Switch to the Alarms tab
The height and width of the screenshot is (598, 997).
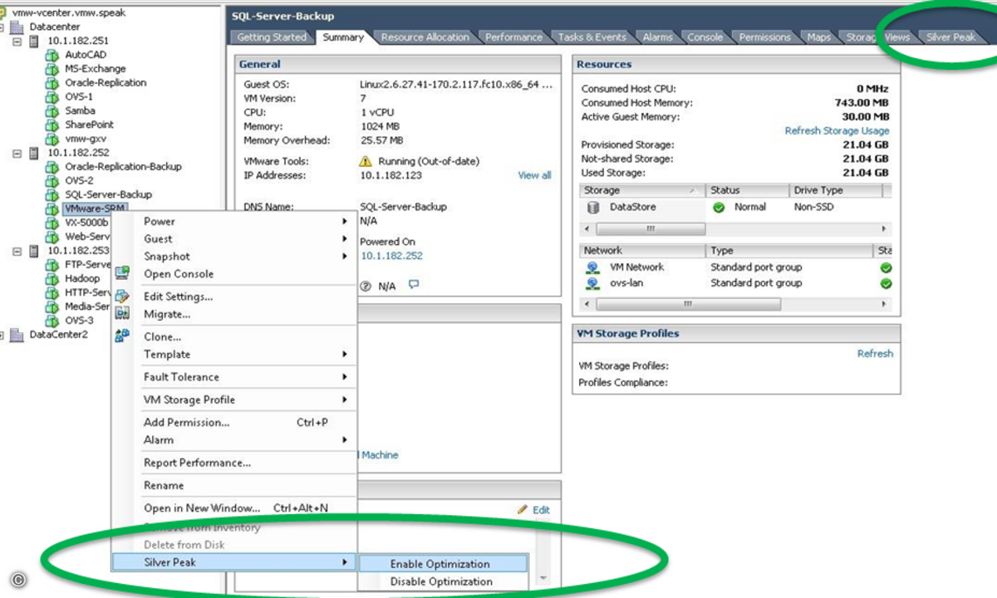657,37
